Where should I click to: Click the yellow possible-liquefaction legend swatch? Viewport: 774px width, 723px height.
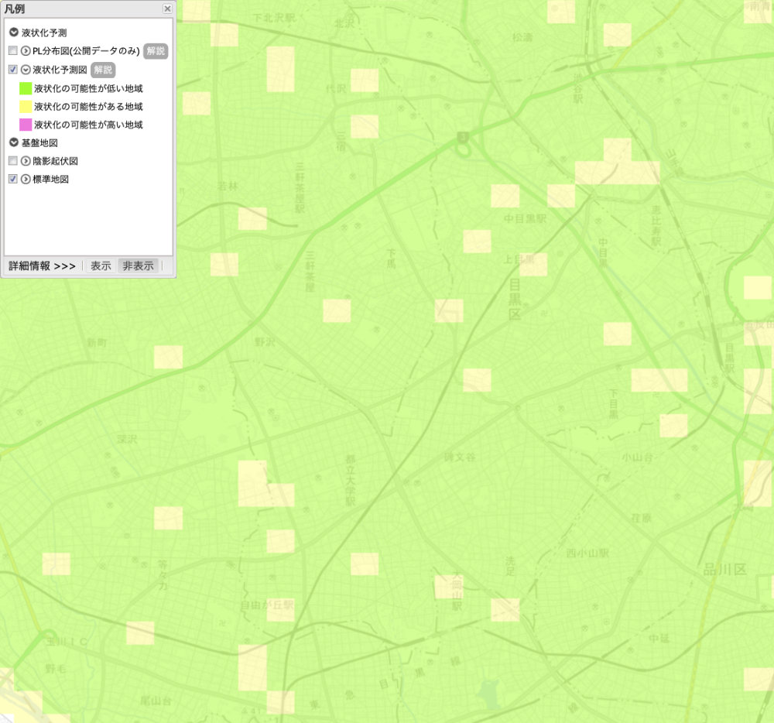26,106
